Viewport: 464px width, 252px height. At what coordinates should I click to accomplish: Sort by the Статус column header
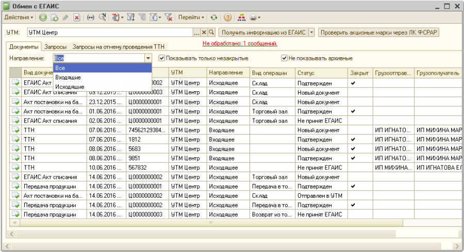pyautogui.click(x=321, y=73)
